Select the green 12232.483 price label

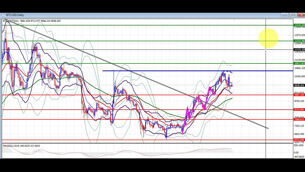pos(299,41)
